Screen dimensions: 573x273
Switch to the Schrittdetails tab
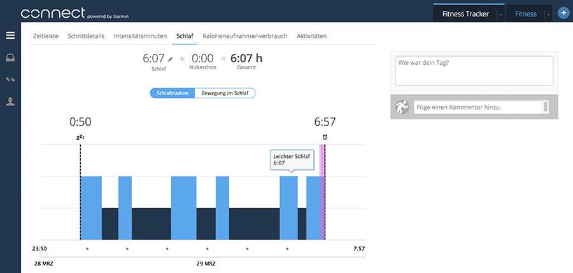pos(87,36)
